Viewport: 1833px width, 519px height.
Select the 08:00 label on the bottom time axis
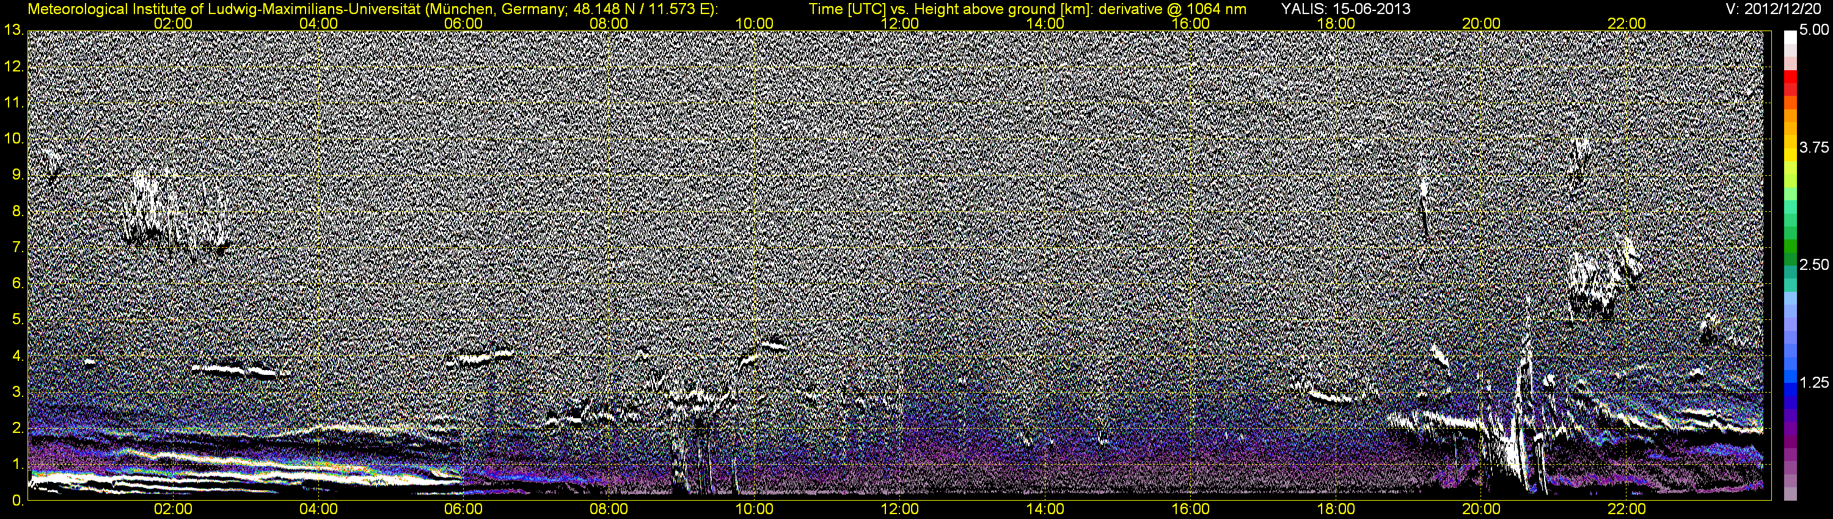point(610,509)
